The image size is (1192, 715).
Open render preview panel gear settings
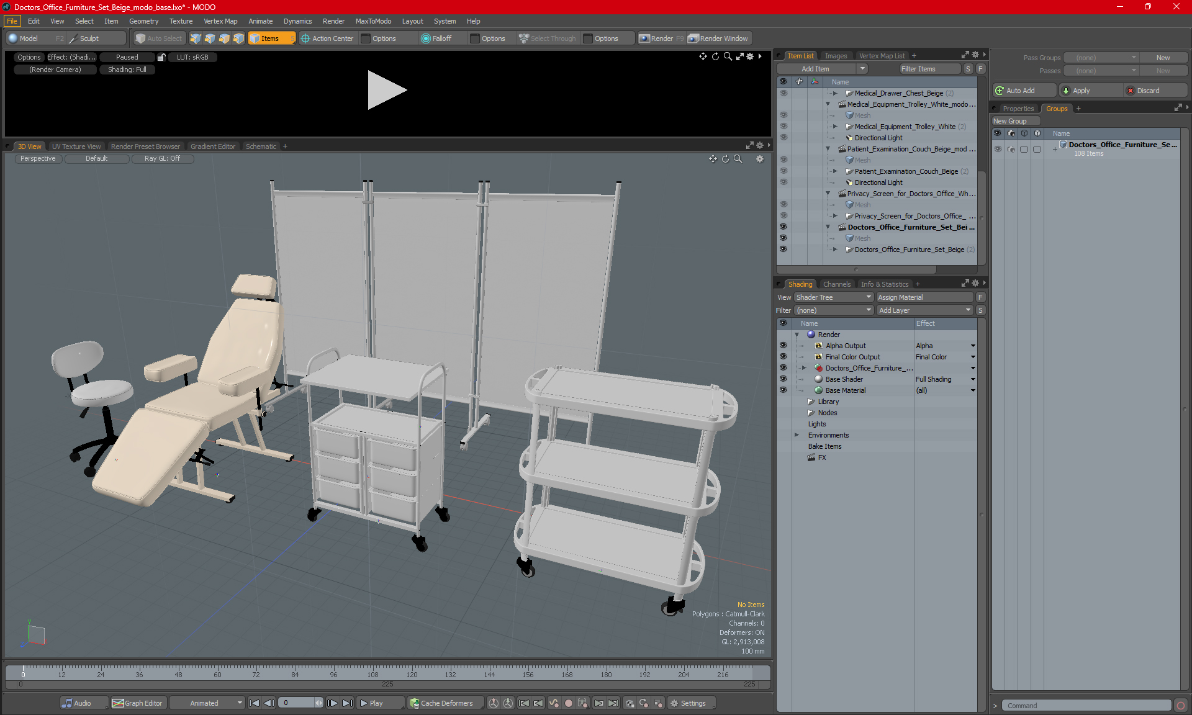750,56
